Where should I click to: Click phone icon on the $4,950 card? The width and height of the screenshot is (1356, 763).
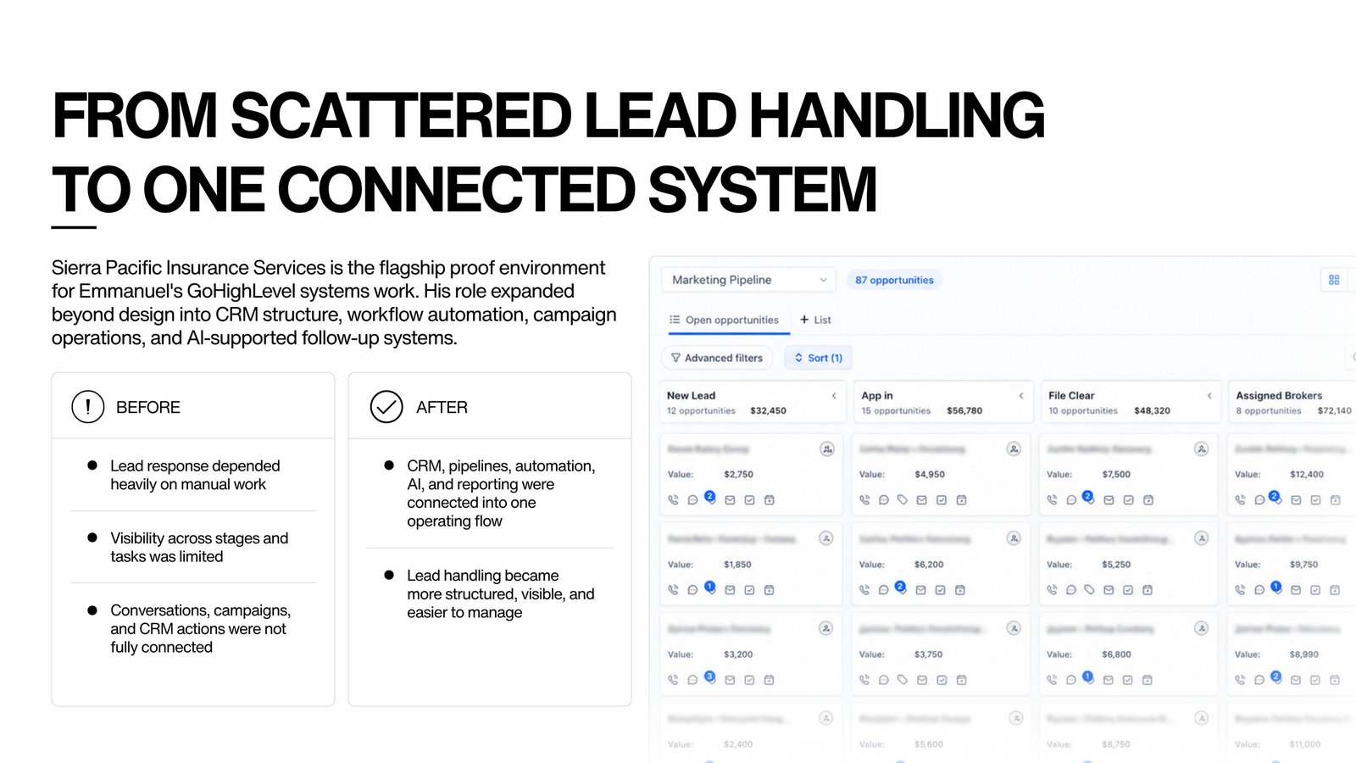(864, 500)
